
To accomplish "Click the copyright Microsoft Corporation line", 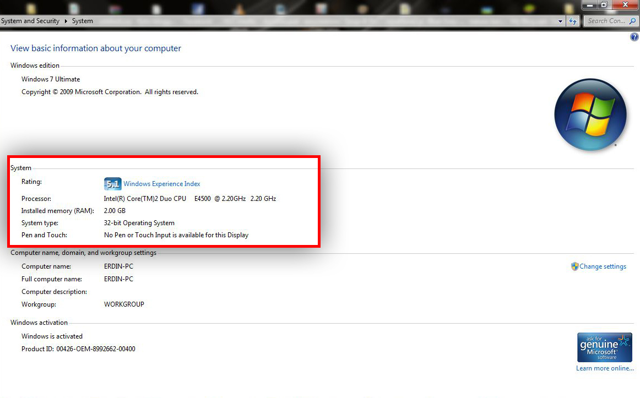I will click(110, 92).
